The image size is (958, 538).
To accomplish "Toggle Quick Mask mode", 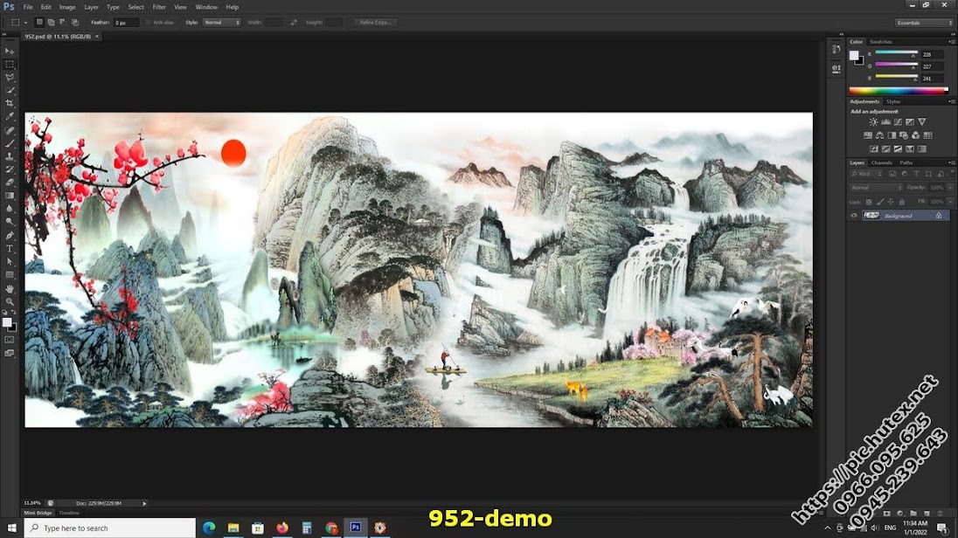I will click(x=10, y=340).
